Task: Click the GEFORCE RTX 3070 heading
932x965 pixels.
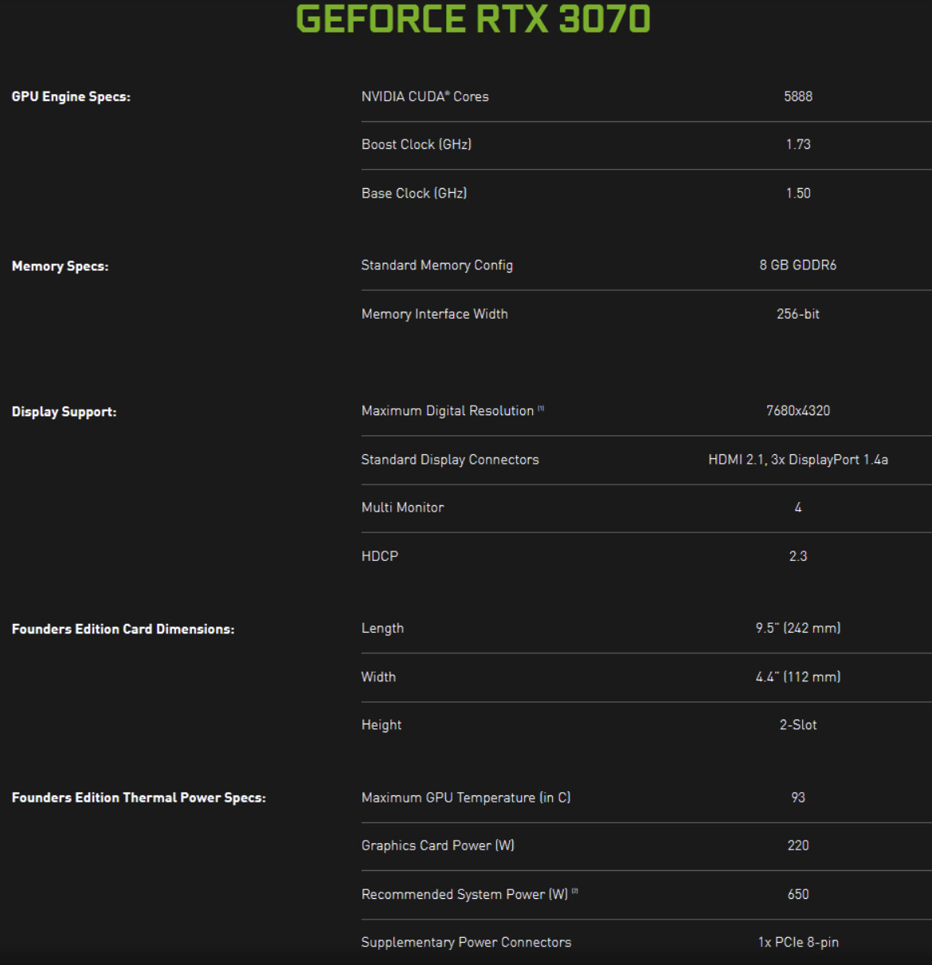Action: pos(473,18)
